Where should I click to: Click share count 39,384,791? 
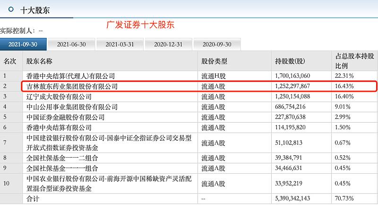[289, 158]
